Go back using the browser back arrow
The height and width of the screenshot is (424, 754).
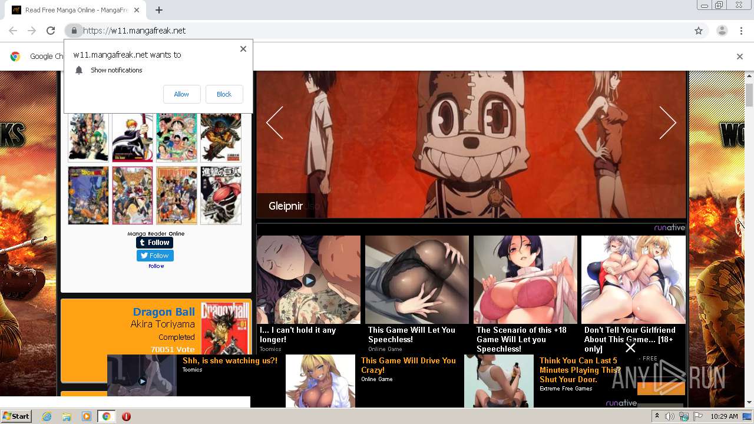coord(13,31)
